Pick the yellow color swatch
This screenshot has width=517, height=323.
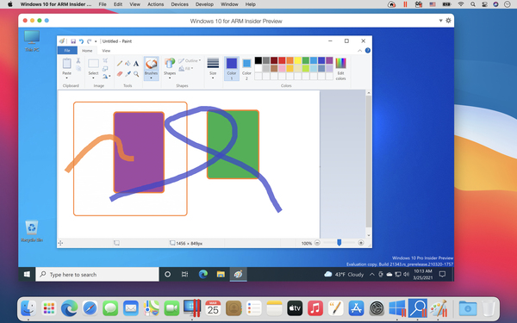[x=298, y=60]
